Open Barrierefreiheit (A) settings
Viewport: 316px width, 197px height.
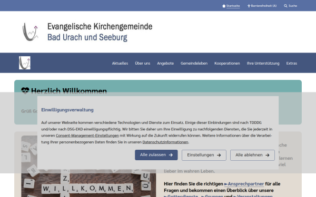(x=264, y=6)
